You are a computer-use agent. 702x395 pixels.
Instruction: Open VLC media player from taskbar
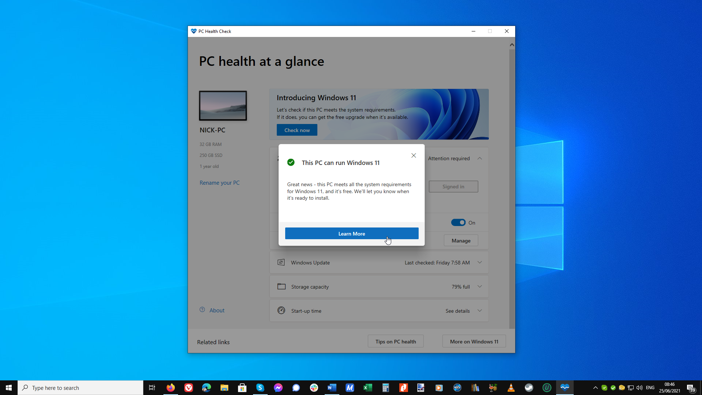(x=511, y=387)
